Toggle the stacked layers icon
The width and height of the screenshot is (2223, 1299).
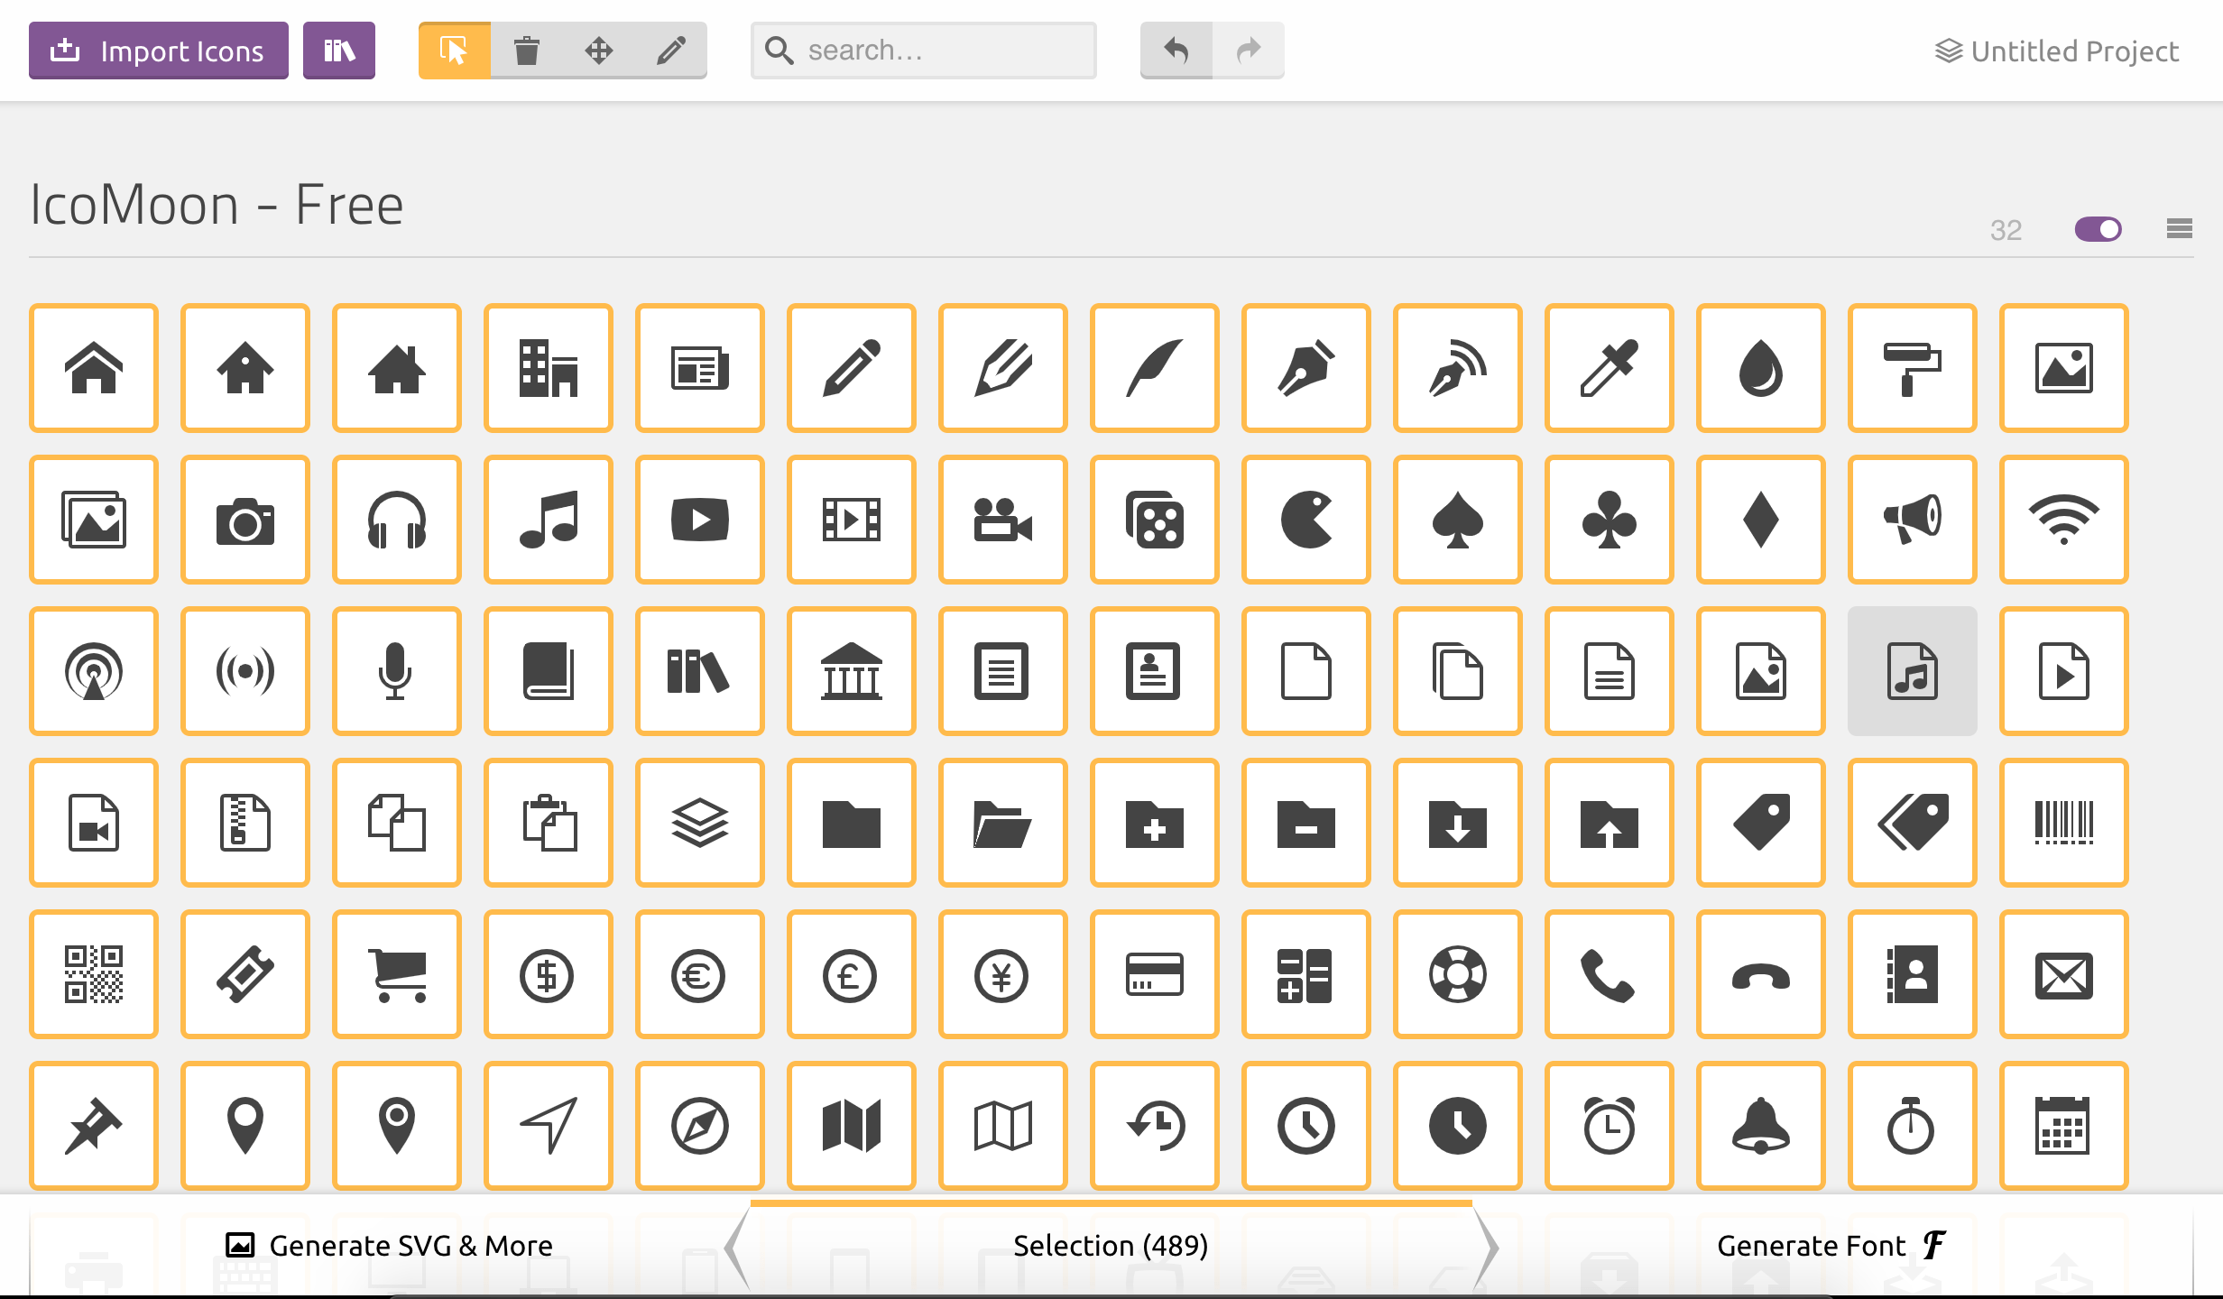[700, 823]
